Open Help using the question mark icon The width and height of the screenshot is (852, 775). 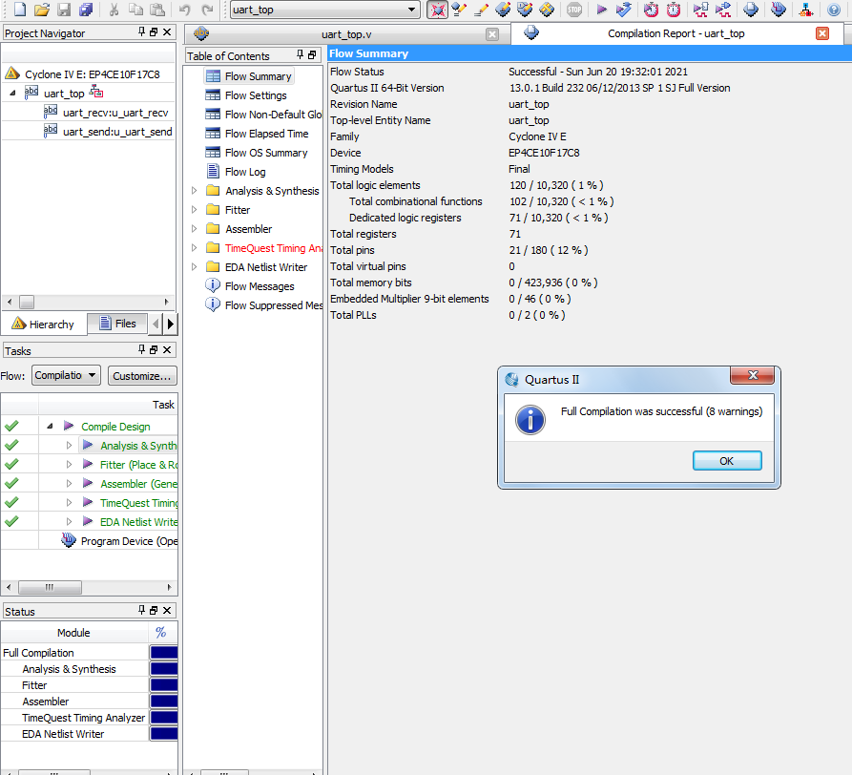tap(833, 10)
